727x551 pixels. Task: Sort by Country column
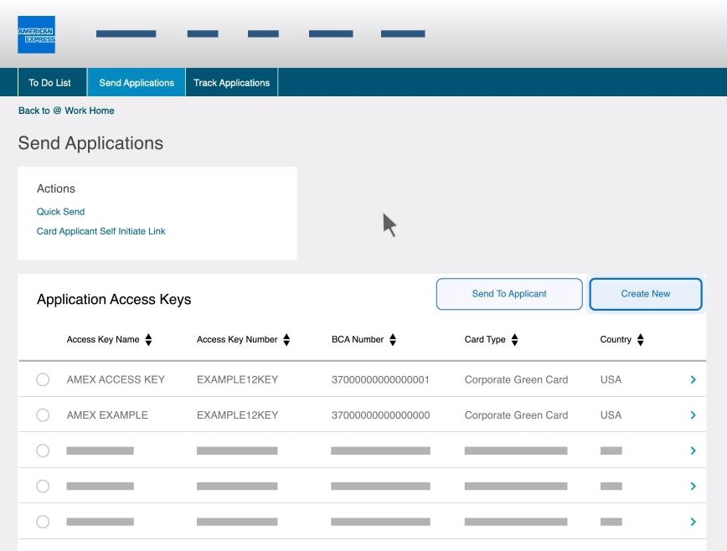pyautogui.click(x=641, y=340)
